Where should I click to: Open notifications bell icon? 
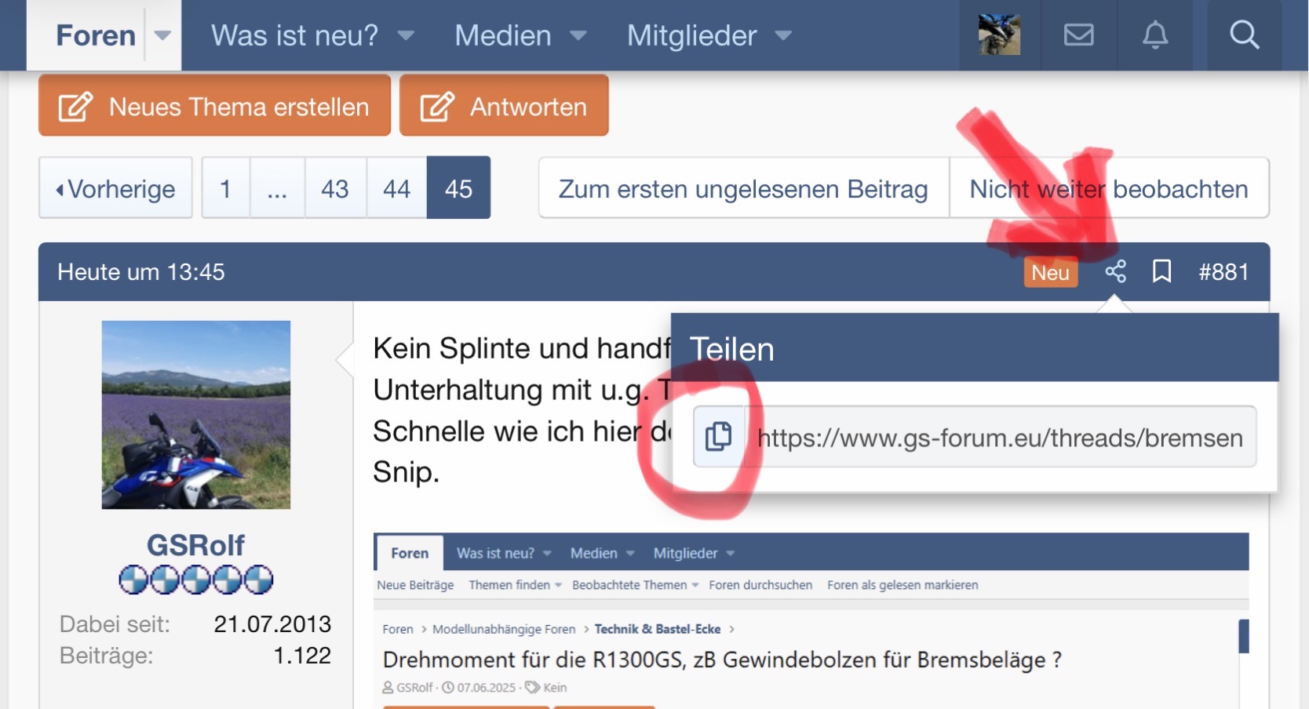[x=1154, y=35]
